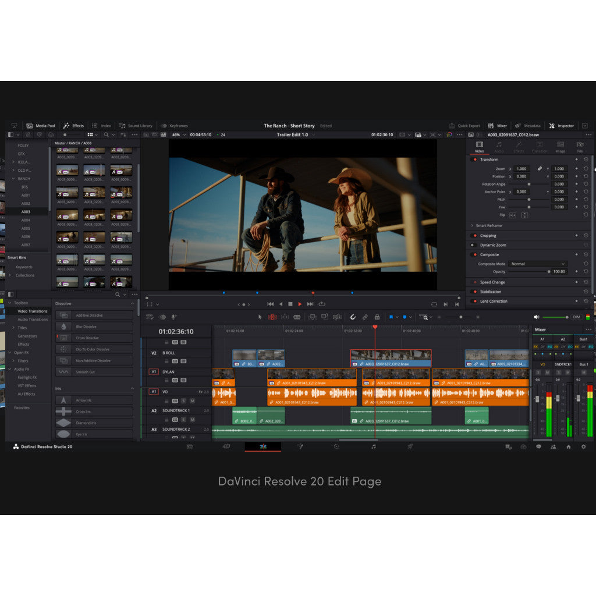The image size is (596, 596).
Task: Toggle the Linked Selection chain icon
Action: 365,317
